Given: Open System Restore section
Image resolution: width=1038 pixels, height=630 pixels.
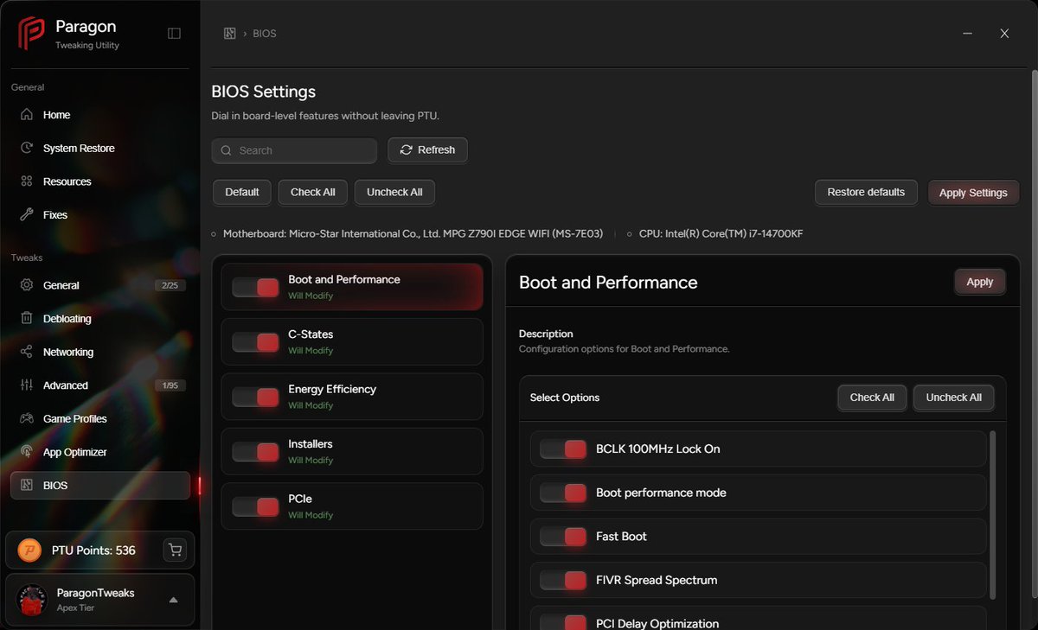Looking at the screenshot, I should pos(100,149).
